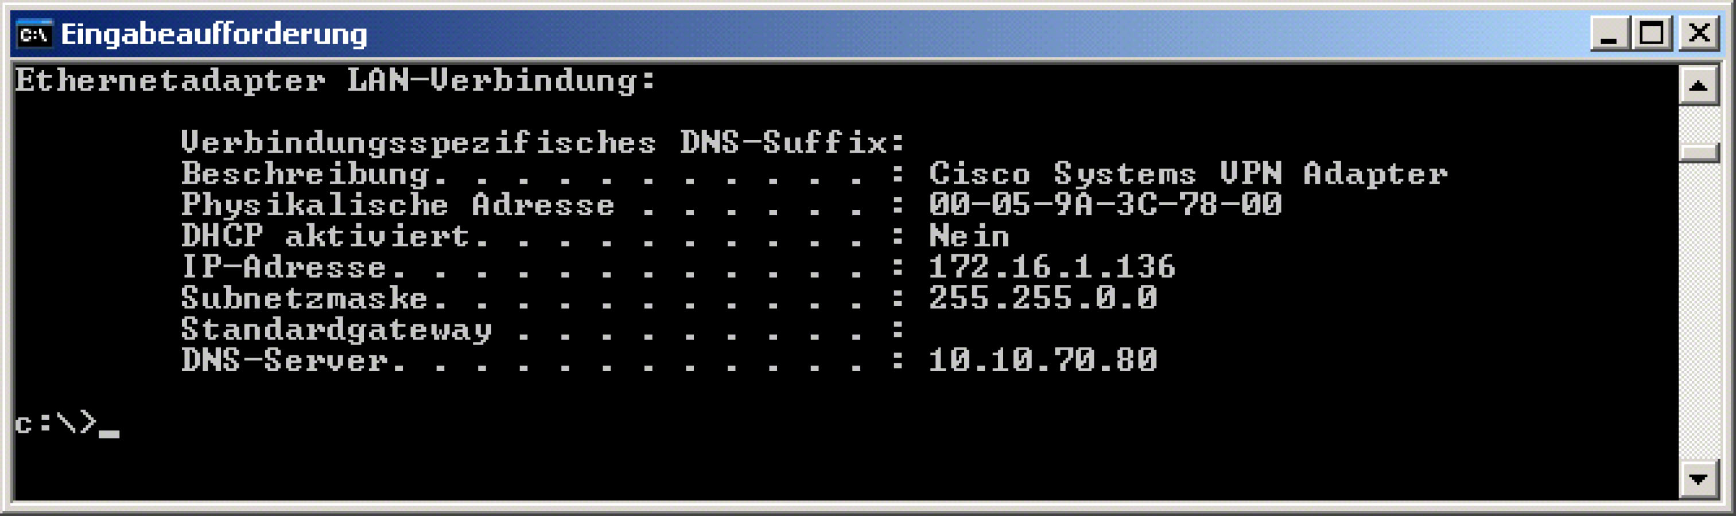
Task: Click the DNS server address 10.10.70.80
Action: (x=1043, y=360)
